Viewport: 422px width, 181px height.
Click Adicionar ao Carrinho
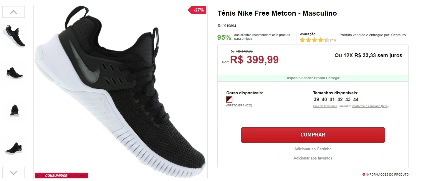(x=313, y=149)
